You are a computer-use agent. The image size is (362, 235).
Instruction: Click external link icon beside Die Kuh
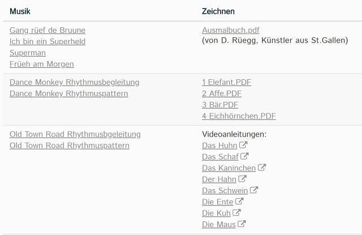[236, 212]
